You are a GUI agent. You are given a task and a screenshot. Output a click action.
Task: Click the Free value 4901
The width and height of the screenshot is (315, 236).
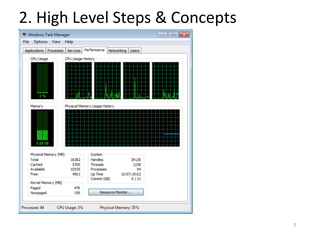click(76, 174)
